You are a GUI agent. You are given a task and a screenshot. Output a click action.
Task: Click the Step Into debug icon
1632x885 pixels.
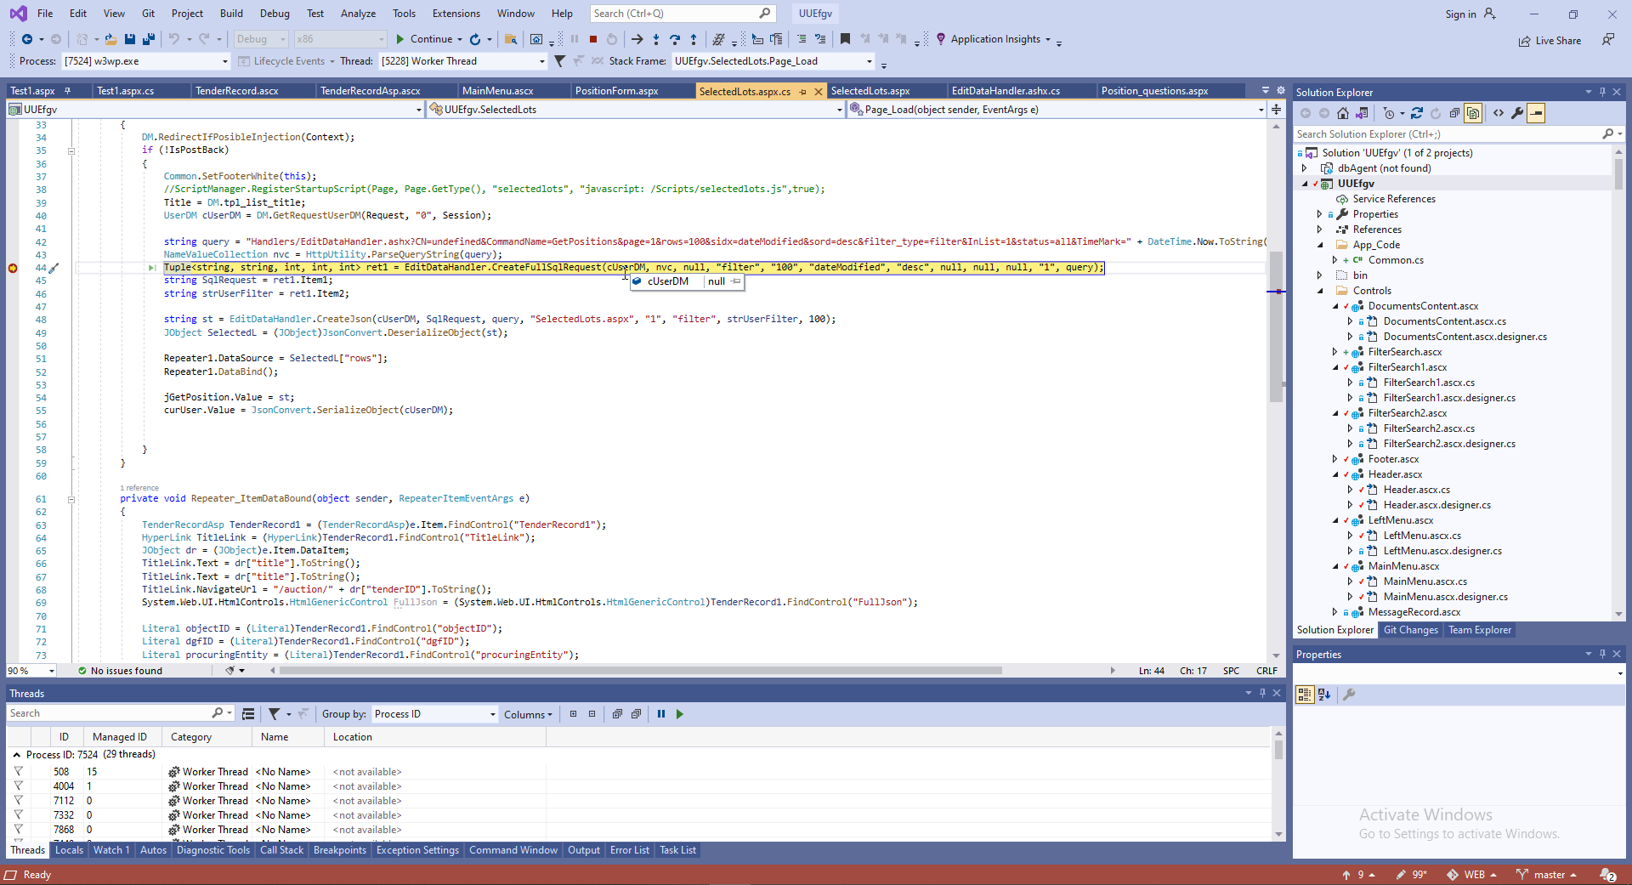(656, 39)
